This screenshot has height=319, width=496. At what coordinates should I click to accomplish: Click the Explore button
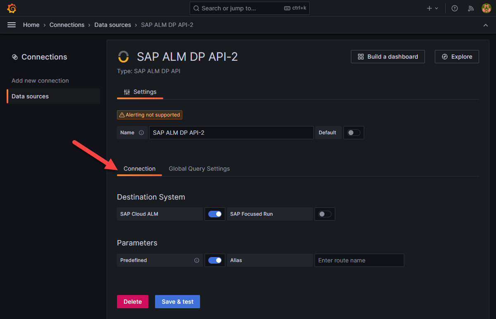tap(457, 57)
